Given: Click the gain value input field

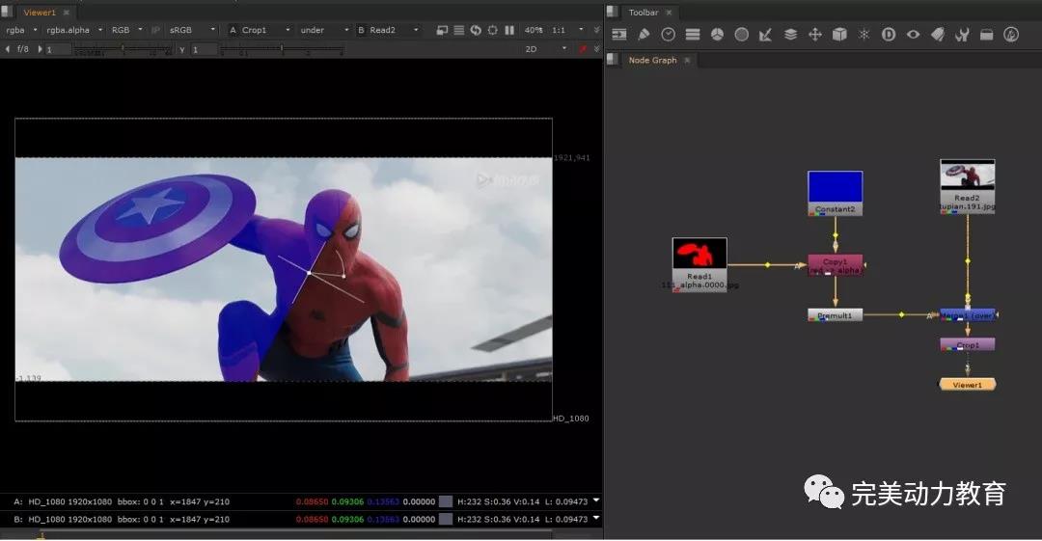Looking at the screenshot, I should click(58, 50).
